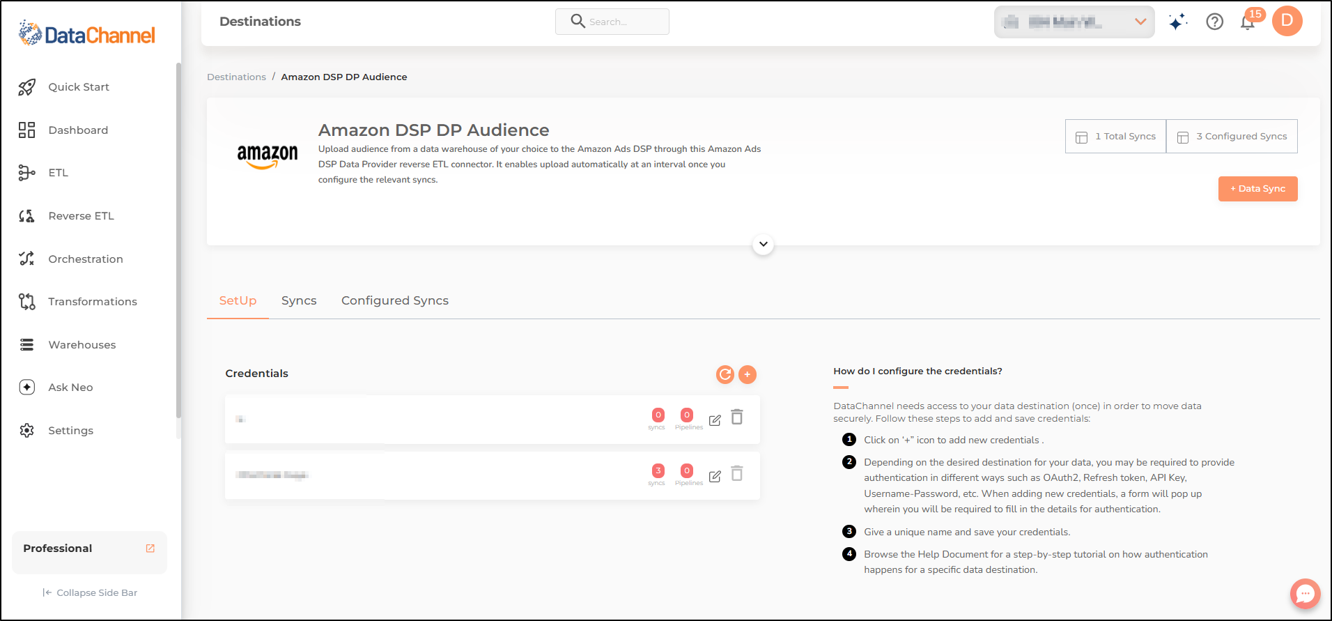Click the AI sparkle icon in header
Screen dimensions: 1332x621
tap(1178, 22)
